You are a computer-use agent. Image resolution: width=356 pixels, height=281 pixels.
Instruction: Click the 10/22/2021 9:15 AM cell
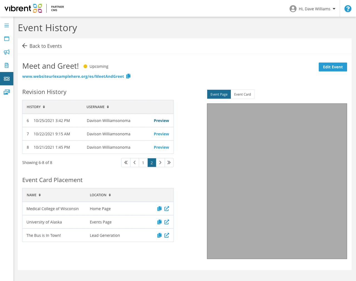click(x=52, y=134)
